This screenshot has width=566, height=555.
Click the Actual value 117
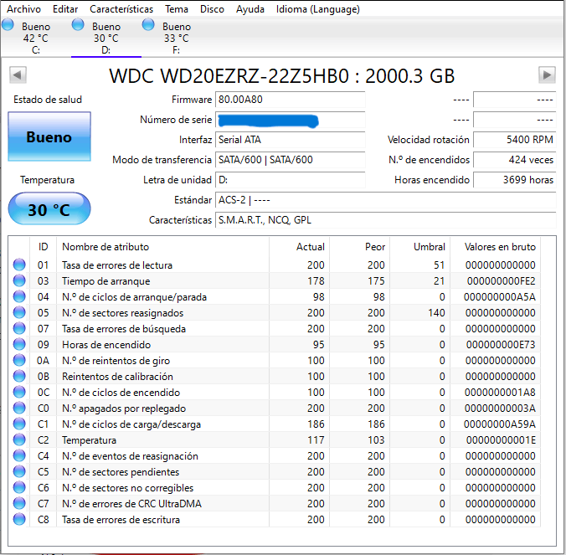[316, 439]
